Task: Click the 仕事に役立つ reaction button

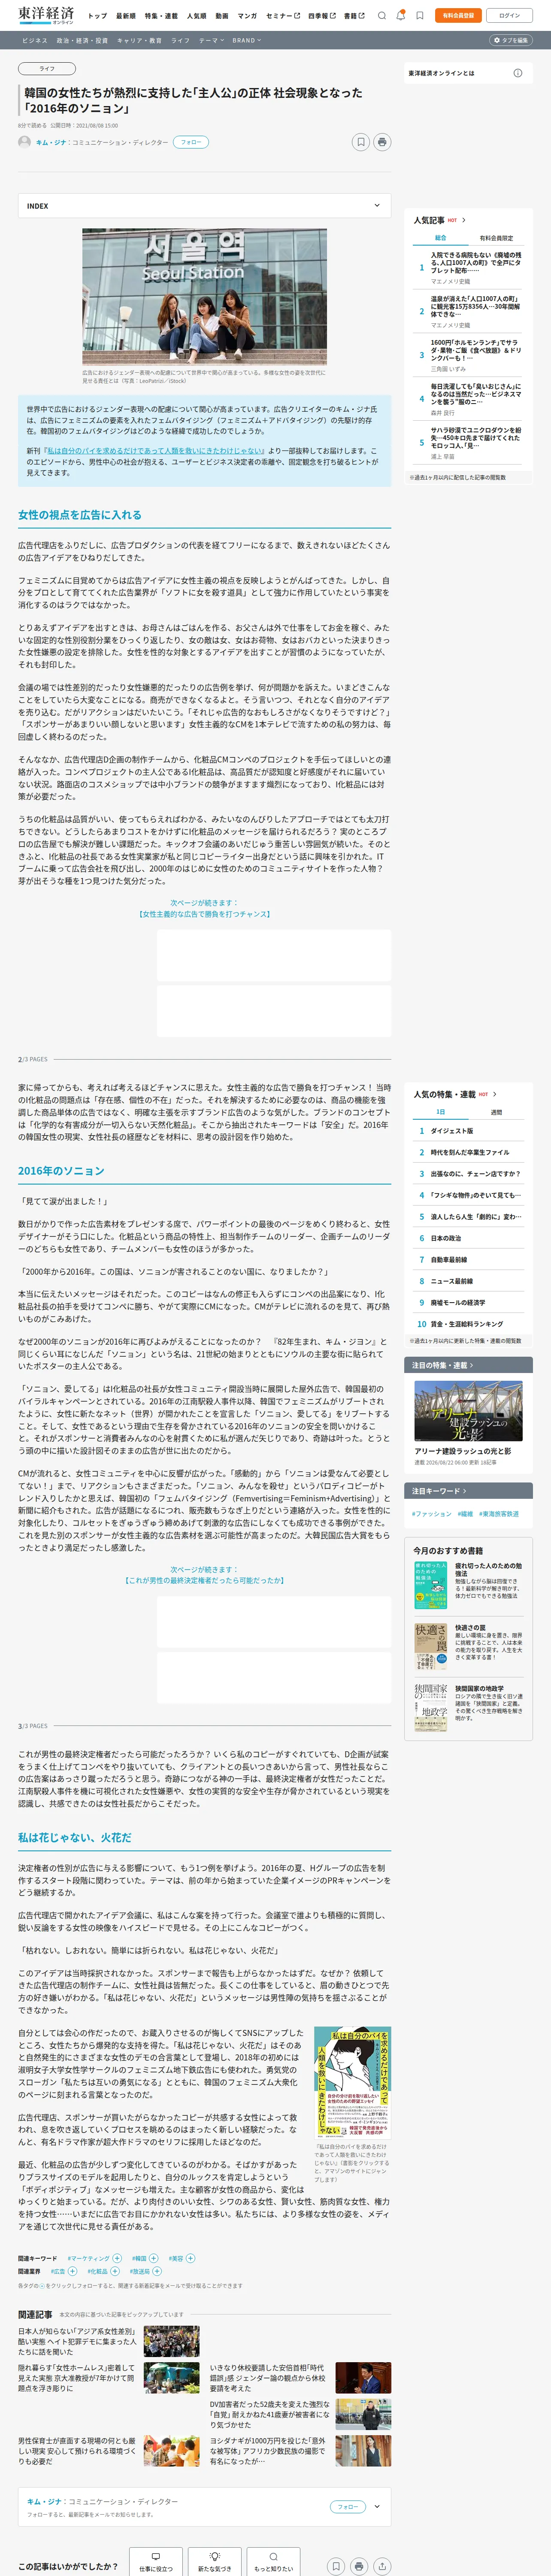Action: (x=156, y=2561)
